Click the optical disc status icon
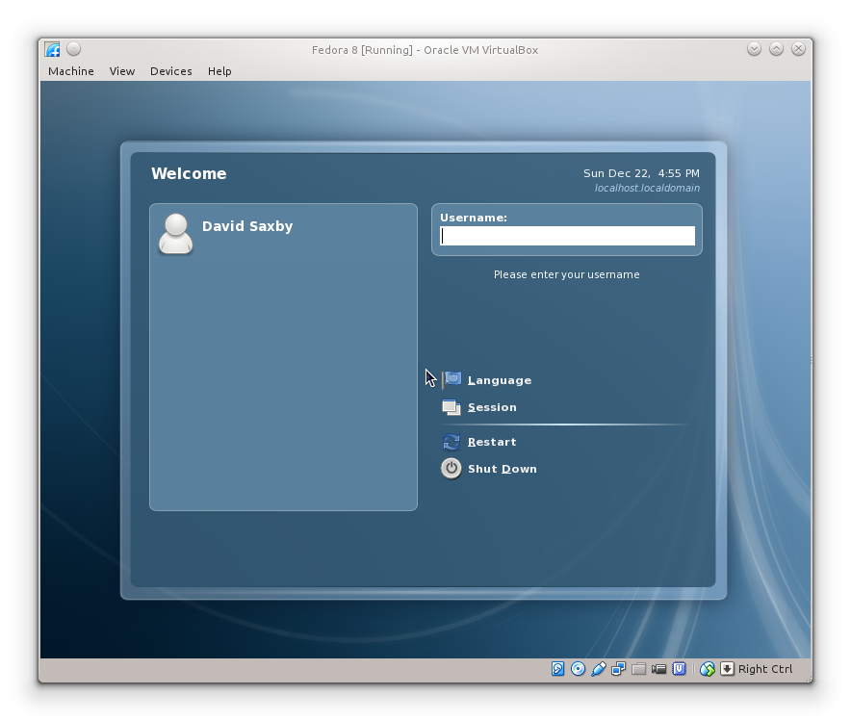 click(578, 669)
